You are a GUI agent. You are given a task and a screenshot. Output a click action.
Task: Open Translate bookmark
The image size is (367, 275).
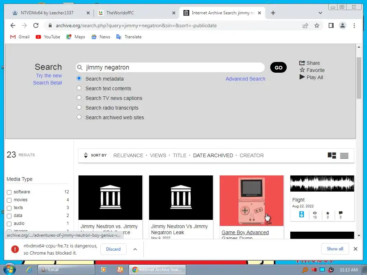[x=129, y=37]
